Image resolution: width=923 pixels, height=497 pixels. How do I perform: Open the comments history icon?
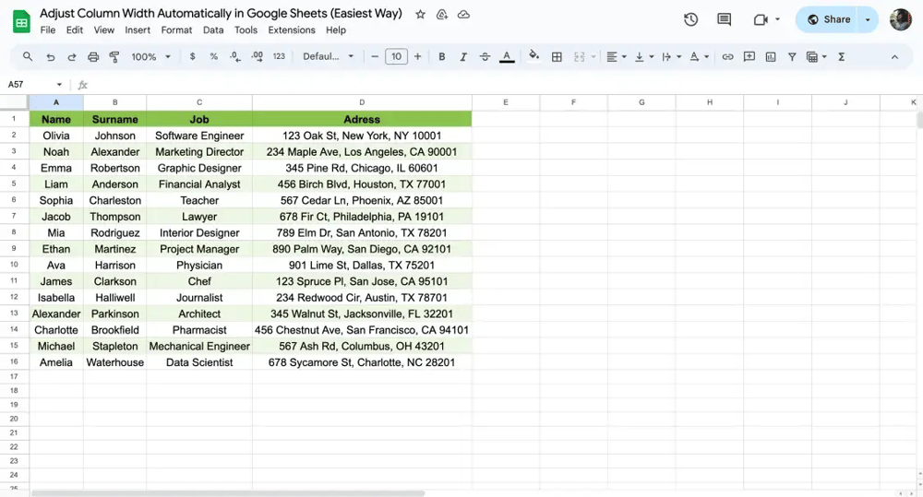(x=724, y=19)
